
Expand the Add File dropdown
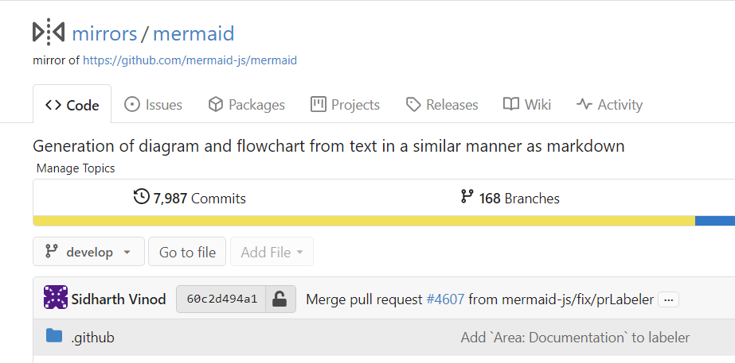(272, 252)
